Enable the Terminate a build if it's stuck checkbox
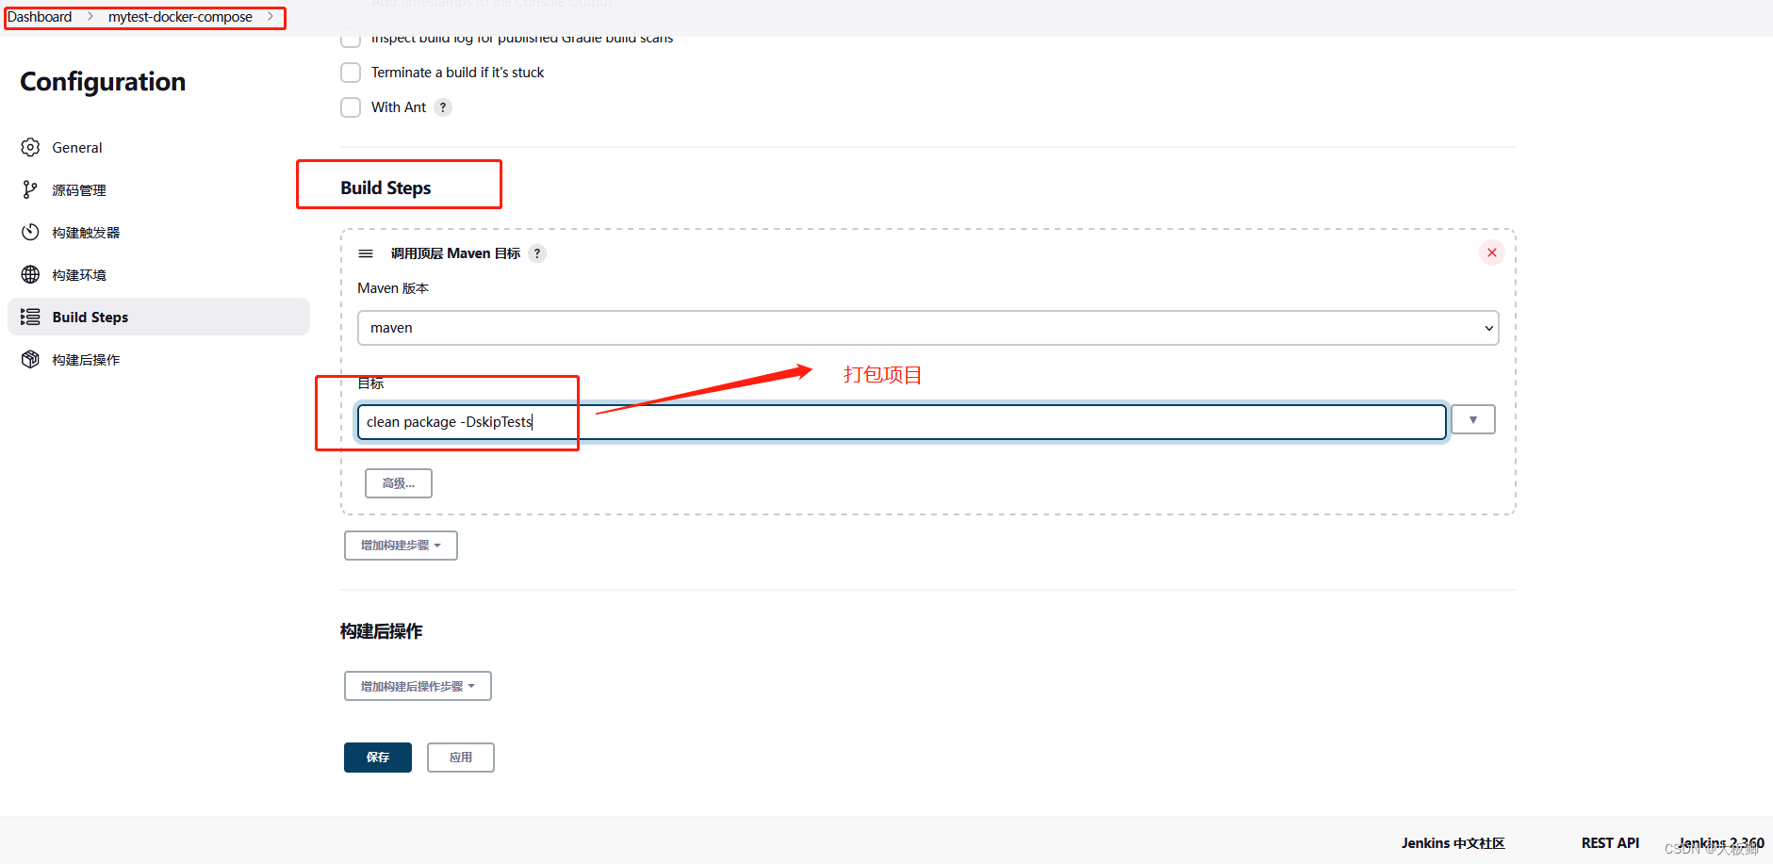This screenshot has width=1773, height=864. (350, 73)
